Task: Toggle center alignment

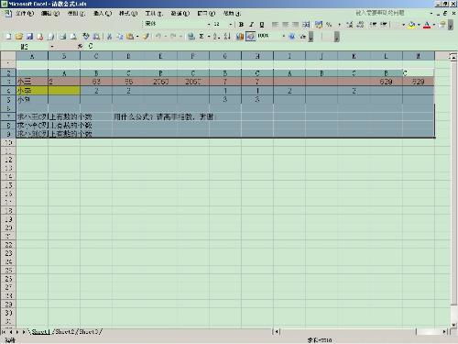Action: [285, 25]
